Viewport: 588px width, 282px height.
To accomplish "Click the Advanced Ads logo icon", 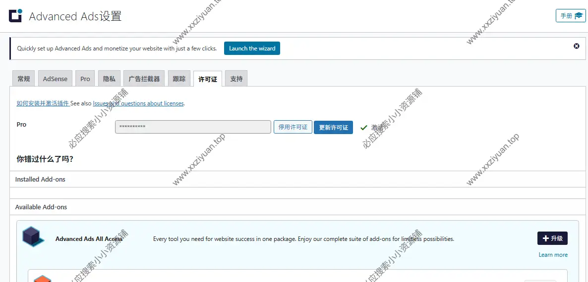I will click(16, 16).
